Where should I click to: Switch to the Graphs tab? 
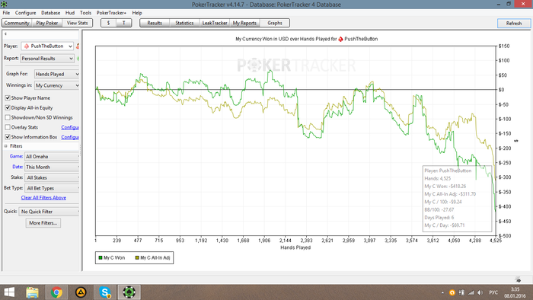pyautogui.click(x=275, y=23)
